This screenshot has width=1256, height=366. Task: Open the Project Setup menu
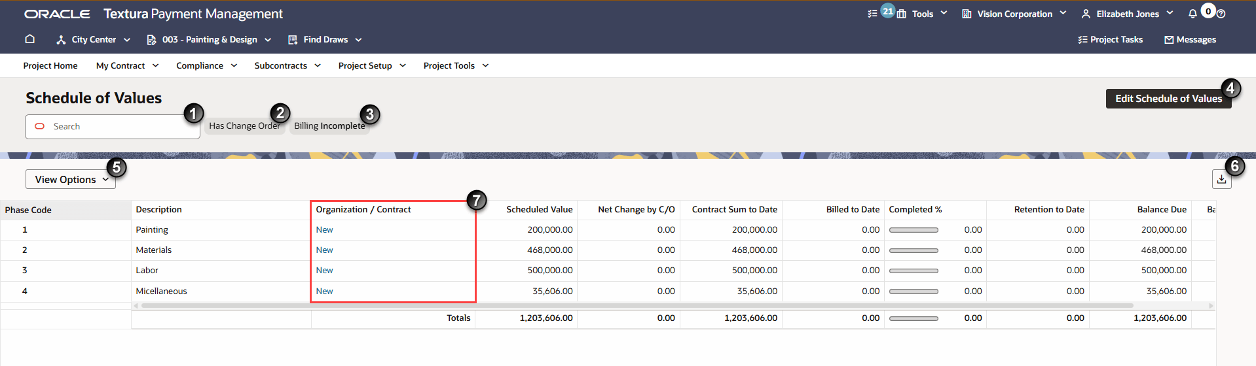pyautogui.click(x=372, y=65)
